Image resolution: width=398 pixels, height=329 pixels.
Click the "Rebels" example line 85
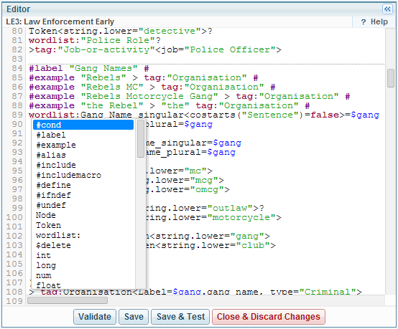[x=144, y=77]
